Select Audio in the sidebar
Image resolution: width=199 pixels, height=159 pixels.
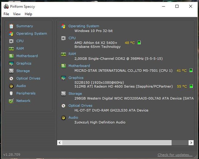[21, 86]
